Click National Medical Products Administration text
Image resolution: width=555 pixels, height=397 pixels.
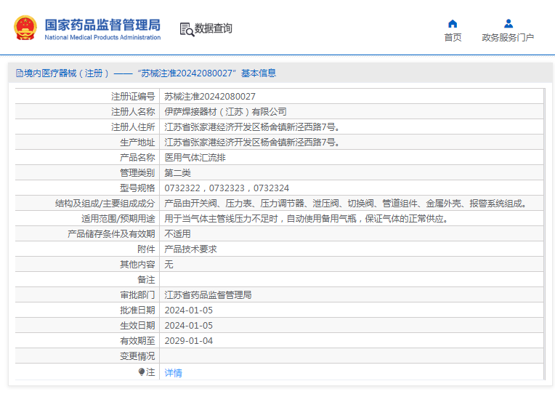[102, 37]
